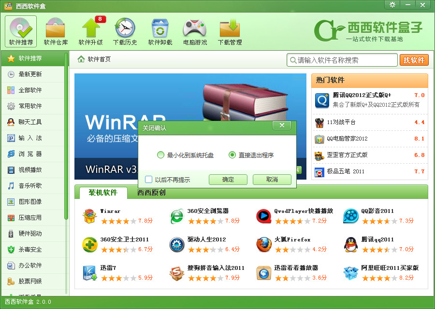Click the WinRAR banner image
The height and width of the screenshot is (309, 435).
(x=190, y=126)
